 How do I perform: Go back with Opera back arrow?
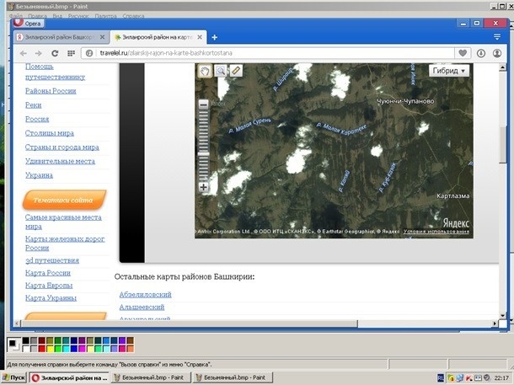(23, 53)
